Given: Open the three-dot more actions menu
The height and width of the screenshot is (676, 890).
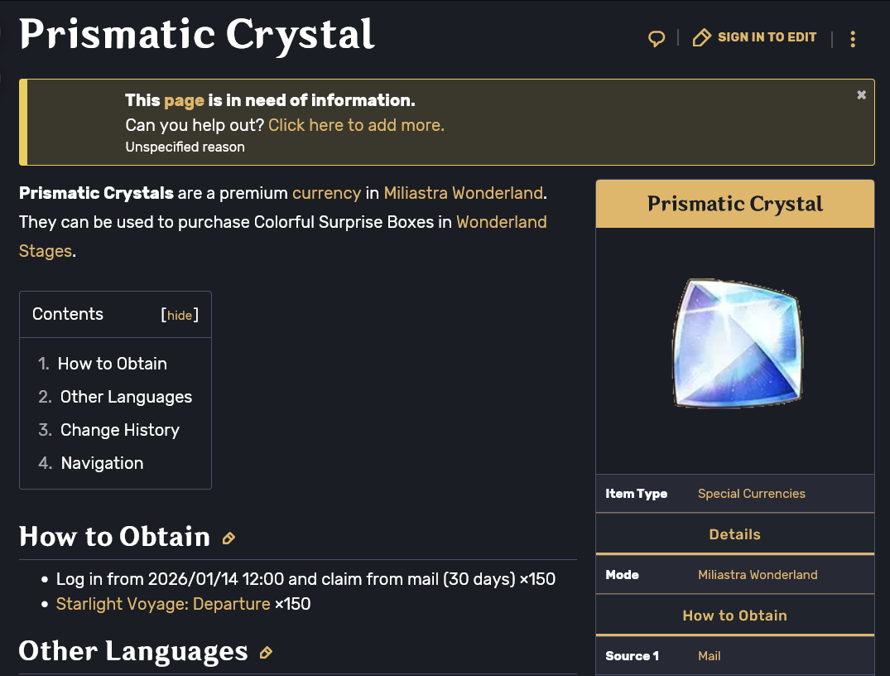Looking at the screenshot, I should pos(853,39).
